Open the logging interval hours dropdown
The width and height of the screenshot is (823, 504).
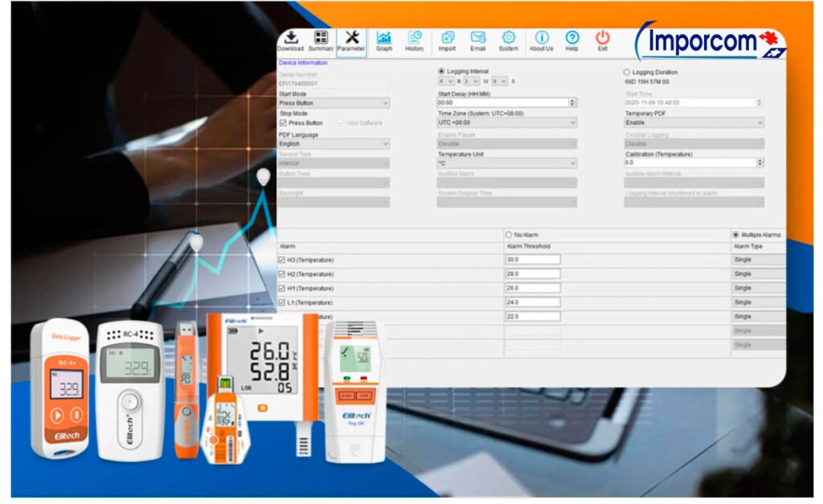(x=446, y=81)
